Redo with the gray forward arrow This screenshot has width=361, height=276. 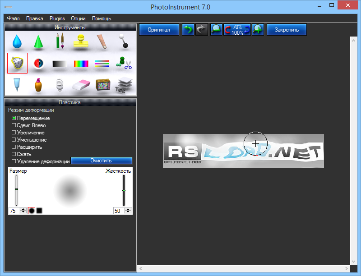[x=202, y=30]
